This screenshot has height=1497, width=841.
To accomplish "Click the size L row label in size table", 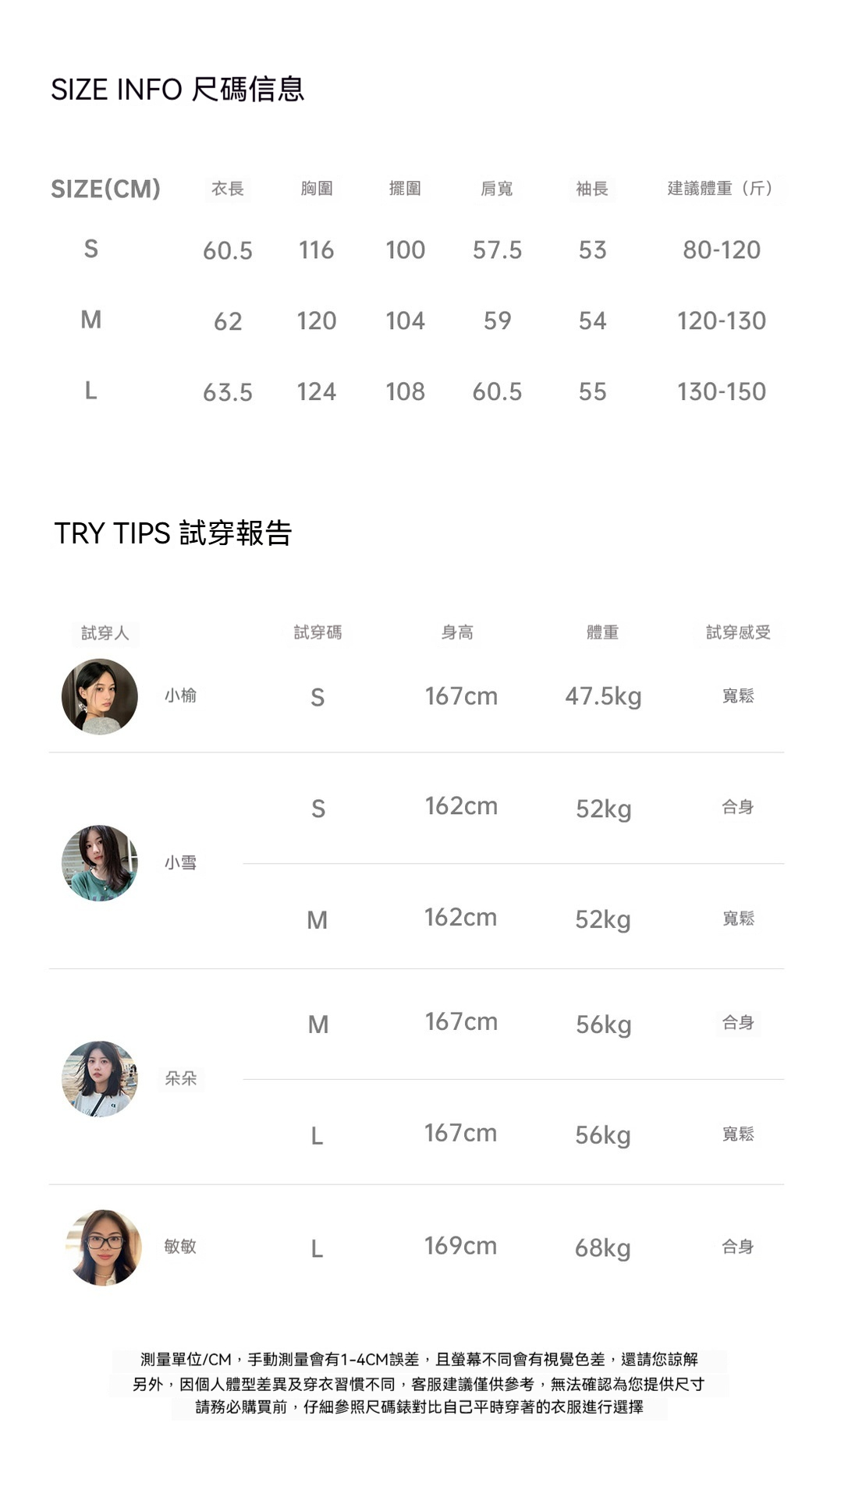I will click(x=91, y=391).
